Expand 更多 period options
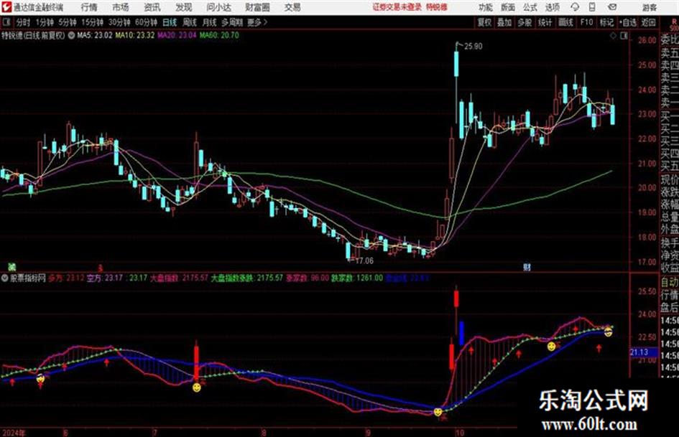The height and width of the screenshot is (437, 679). (257, 22)
